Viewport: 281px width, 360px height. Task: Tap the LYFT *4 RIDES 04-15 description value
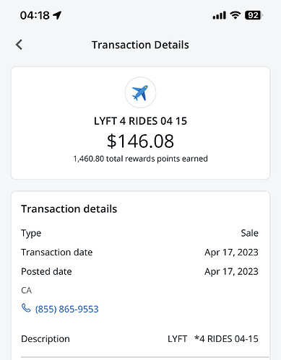213,339
